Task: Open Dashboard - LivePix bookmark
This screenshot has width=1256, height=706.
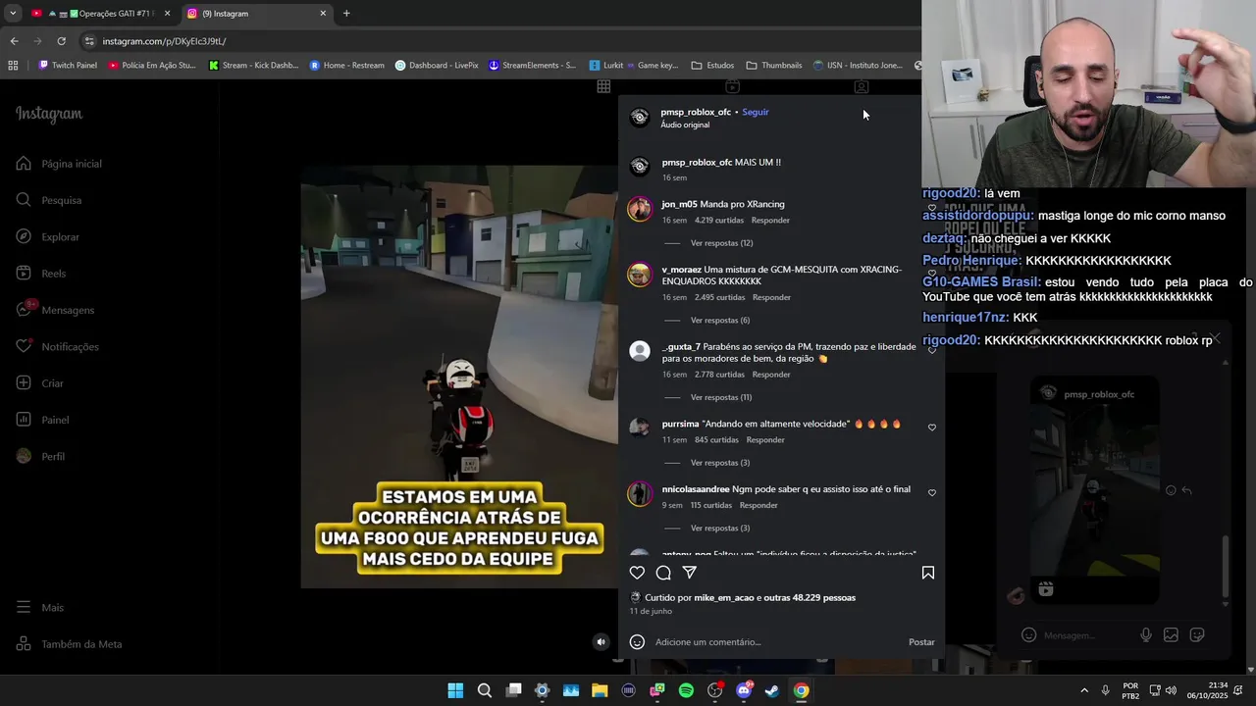Action: [x=437, y=66]
